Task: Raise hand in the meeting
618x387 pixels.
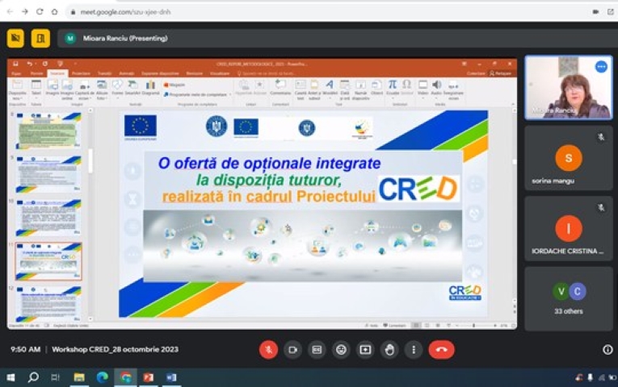Action: (389, 349)
